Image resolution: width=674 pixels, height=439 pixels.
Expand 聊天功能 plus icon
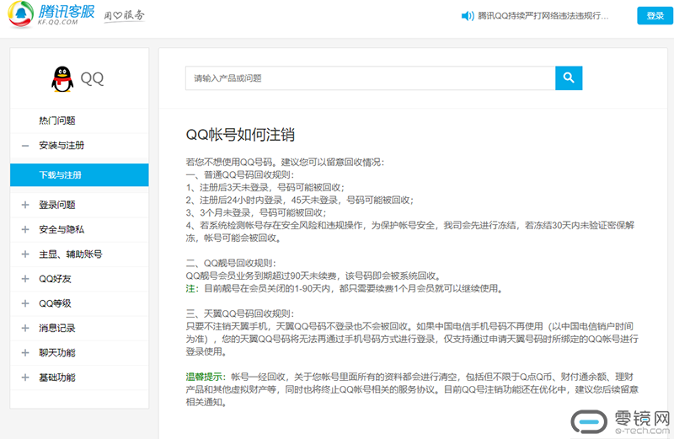pos(25,352)
